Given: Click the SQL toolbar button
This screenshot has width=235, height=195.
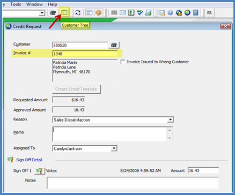Looking at the screenshot, I should click(x=209, y=13).
